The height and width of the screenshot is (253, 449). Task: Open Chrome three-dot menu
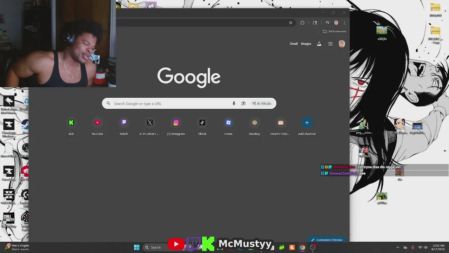coord(344,23)
